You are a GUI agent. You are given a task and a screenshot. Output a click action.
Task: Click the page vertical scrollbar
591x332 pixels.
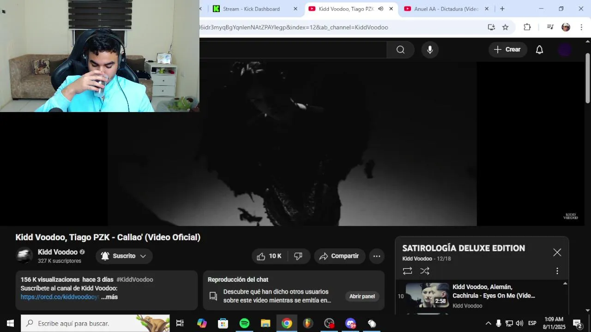pyautogui.click(x=587, y=78)
